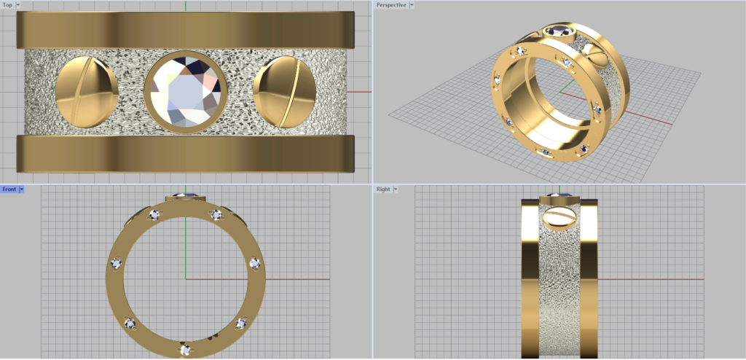Pick the right gold screw in Top view
The width and height of the screenshot is (746, 360).
pyautogui.click(x=285, y=90)
